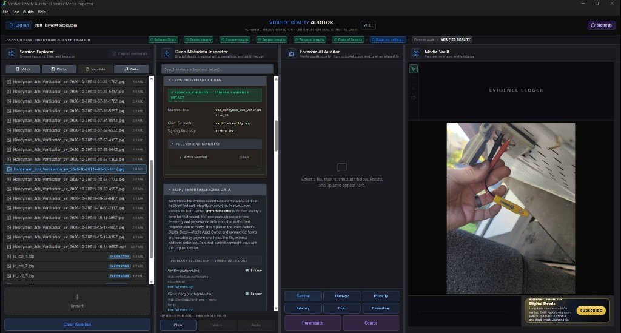Run the Provenance audit

312,323
